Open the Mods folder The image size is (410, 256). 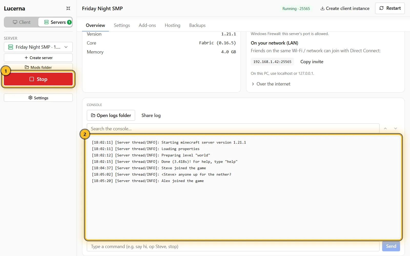tap(38, 67)
